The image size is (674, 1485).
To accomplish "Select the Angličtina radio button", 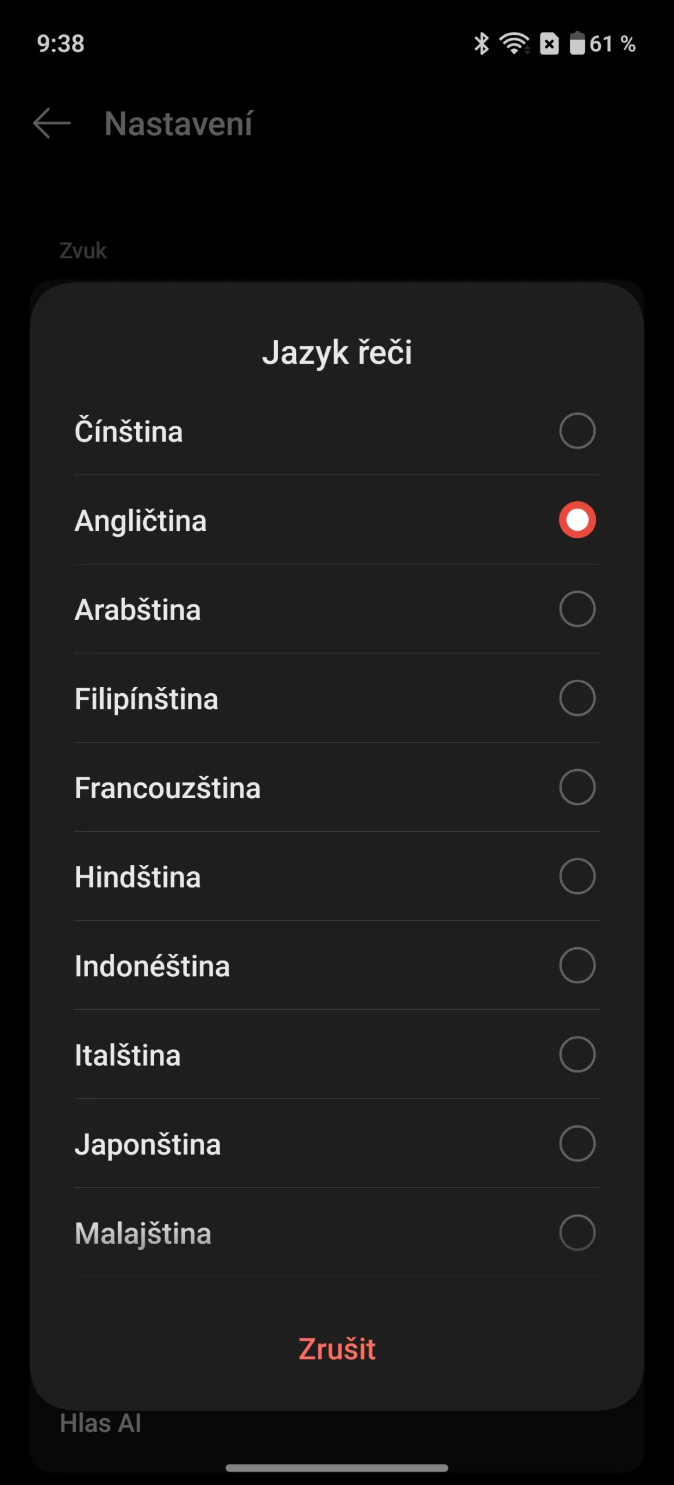I will click(577, 520).
